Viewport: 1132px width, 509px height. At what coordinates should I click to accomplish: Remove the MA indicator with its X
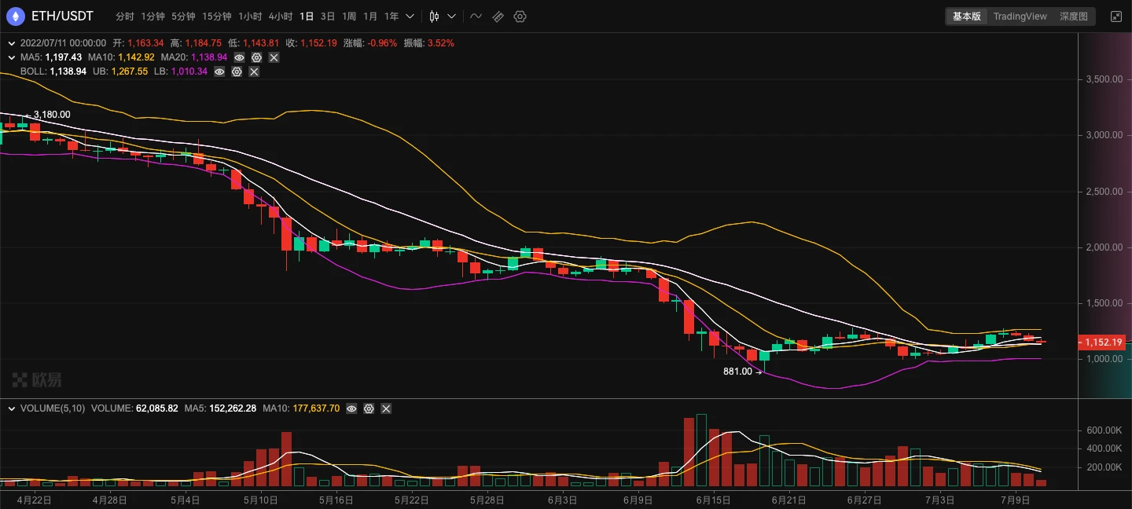[x=274, y=57]
